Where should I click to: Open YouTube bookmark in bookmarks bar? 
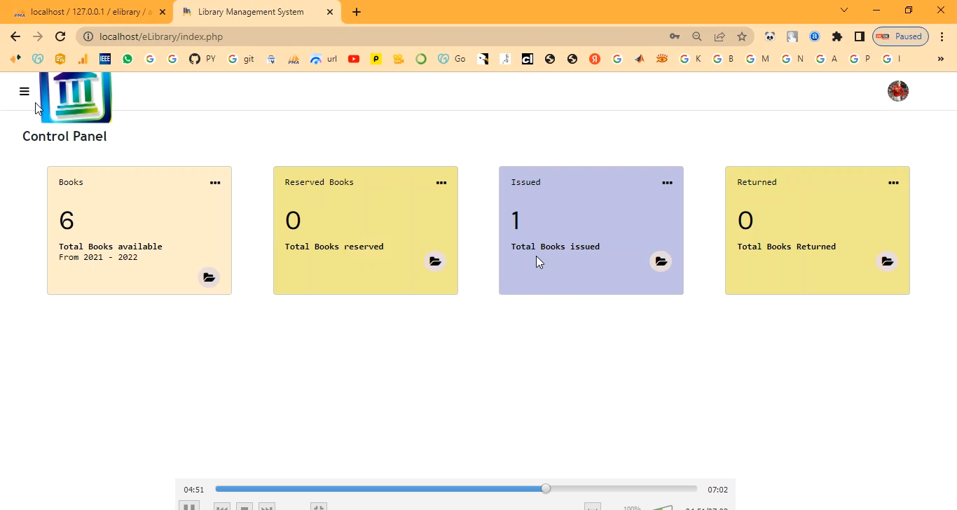[354, 60]
